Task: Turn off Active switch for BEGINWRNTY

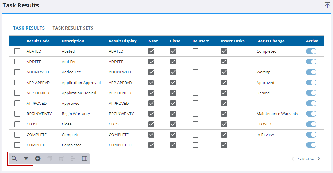Action: pyautogui.click(x=311, y=114)
